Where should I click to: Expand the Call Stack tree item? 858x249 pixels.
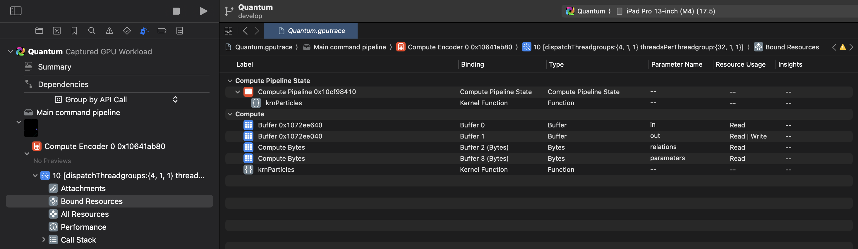43,240
